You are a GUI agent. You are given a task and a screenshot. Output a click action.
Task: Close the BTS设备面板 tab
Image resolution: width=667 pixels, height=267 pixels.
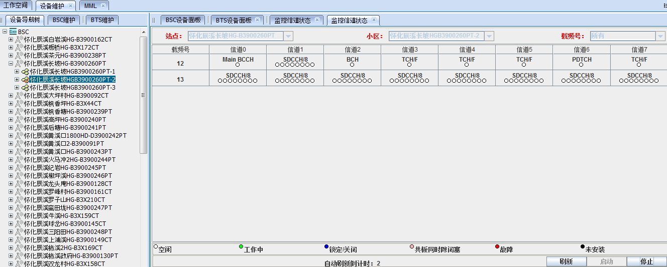click(x=258, y=20)
